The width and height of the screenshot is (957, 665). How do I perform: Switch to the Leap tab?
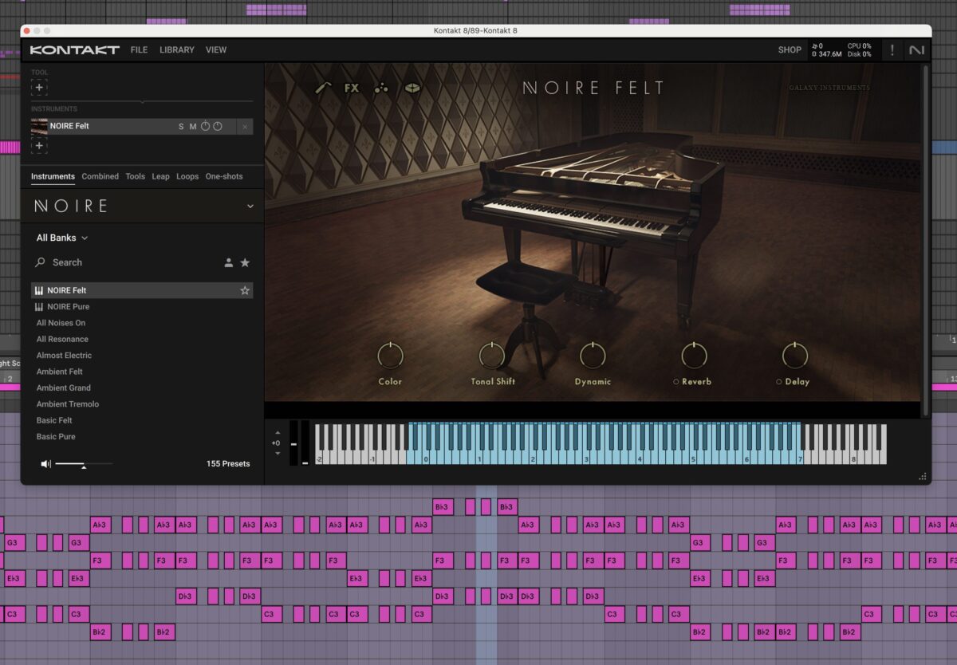click(x=160, y=176)
